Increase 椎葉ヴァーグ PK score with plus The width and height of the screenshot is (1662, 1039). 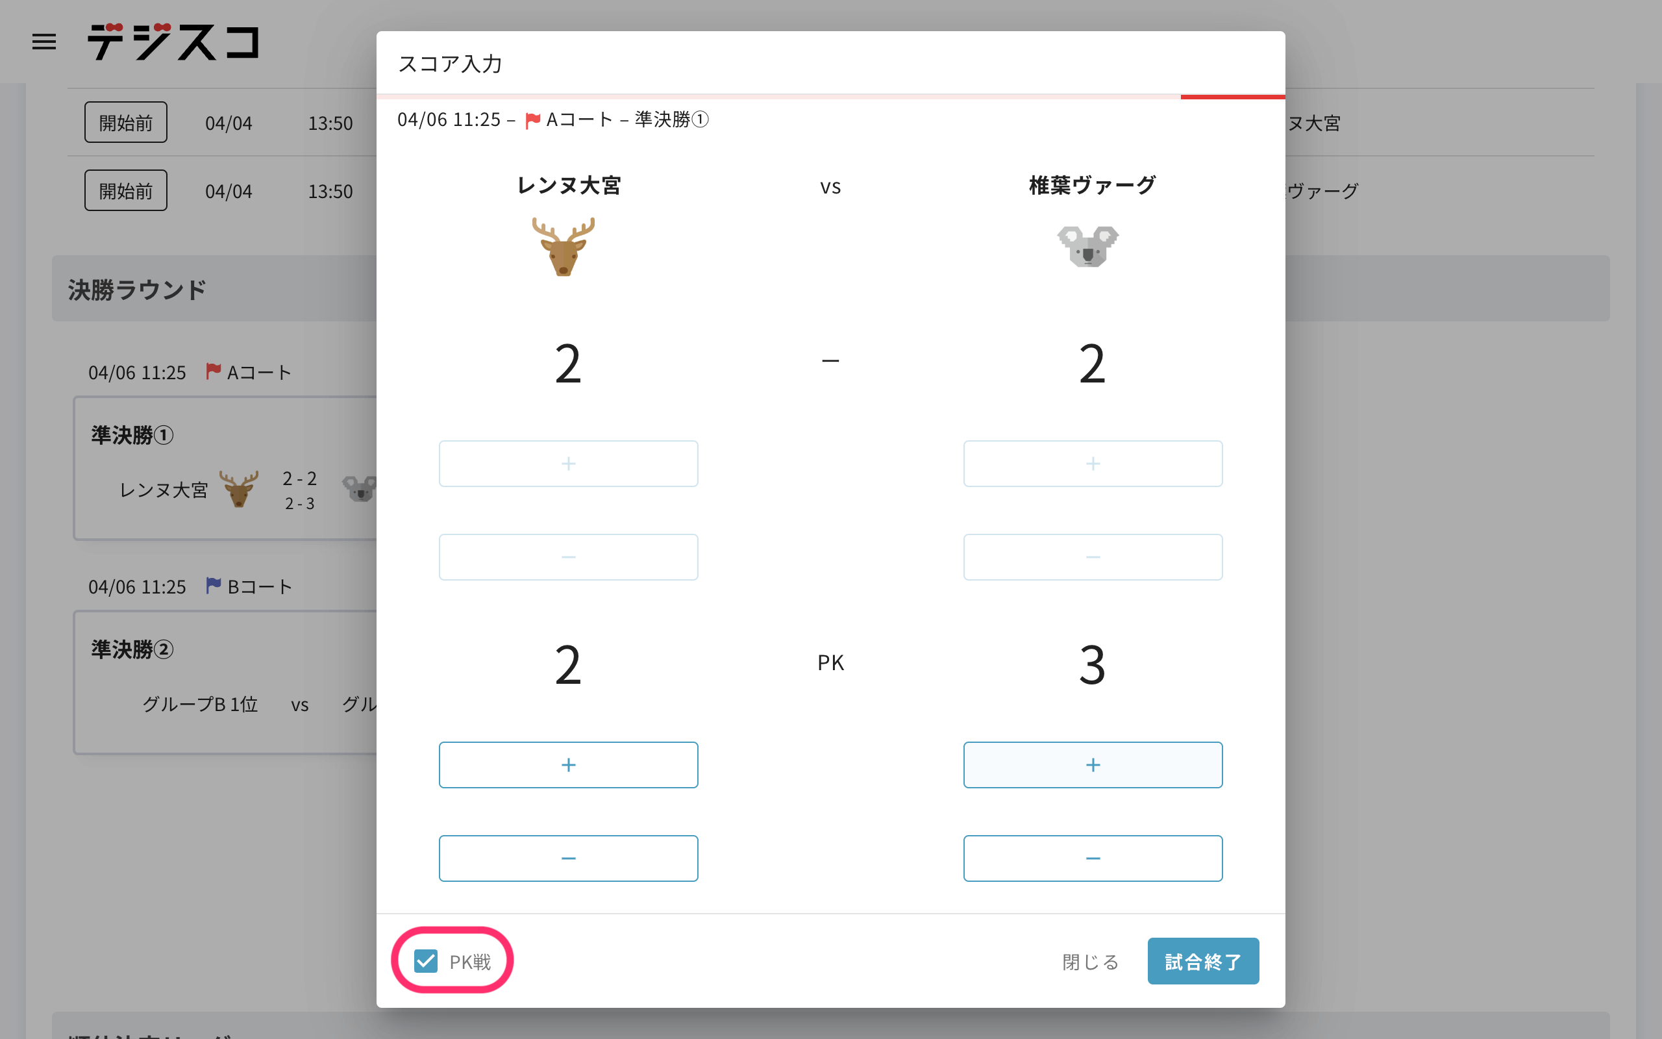(x=1093, y=765)
